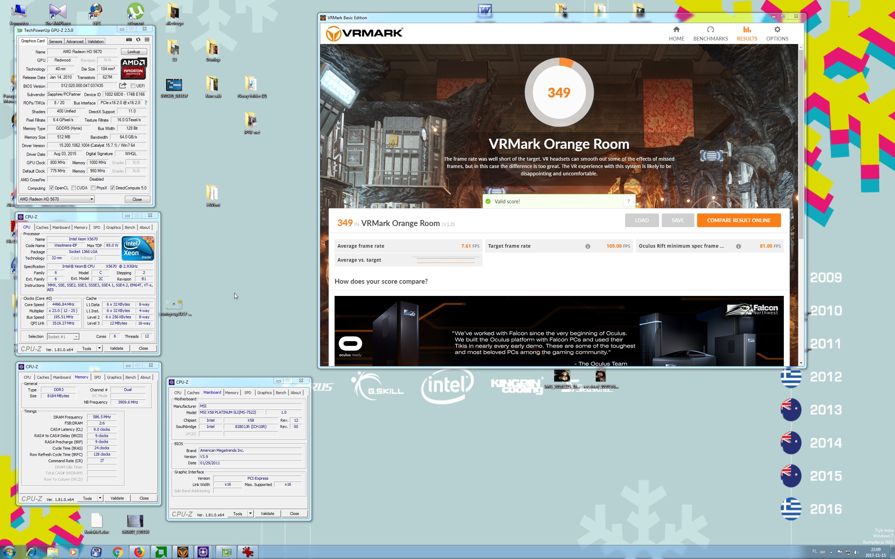Click the question mark next to Valid score

pyautogui.click(x=628, y=202)
